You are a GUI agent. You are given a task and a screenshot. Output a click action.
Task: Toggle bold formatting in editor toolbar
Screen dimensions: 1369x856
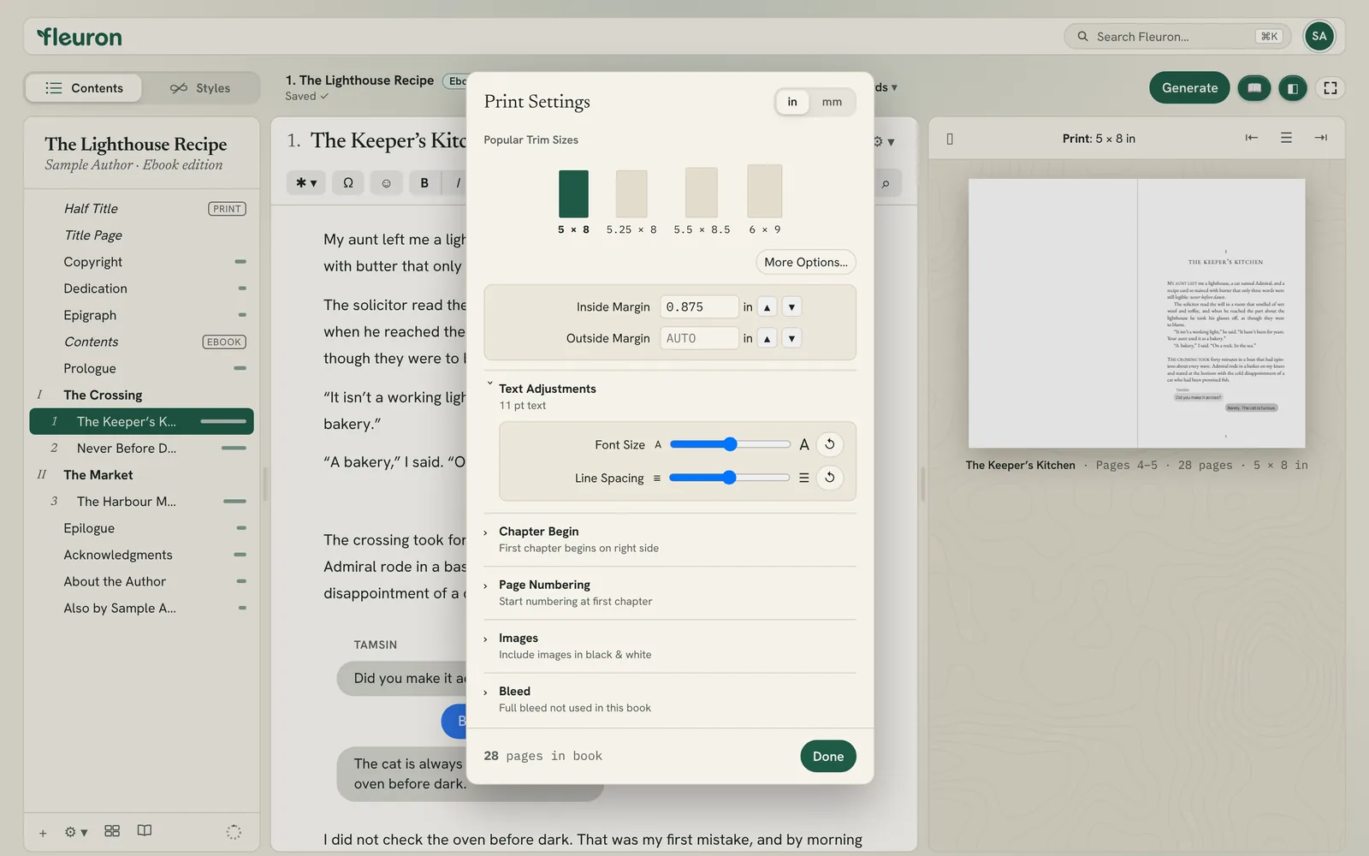click(424, 182)
